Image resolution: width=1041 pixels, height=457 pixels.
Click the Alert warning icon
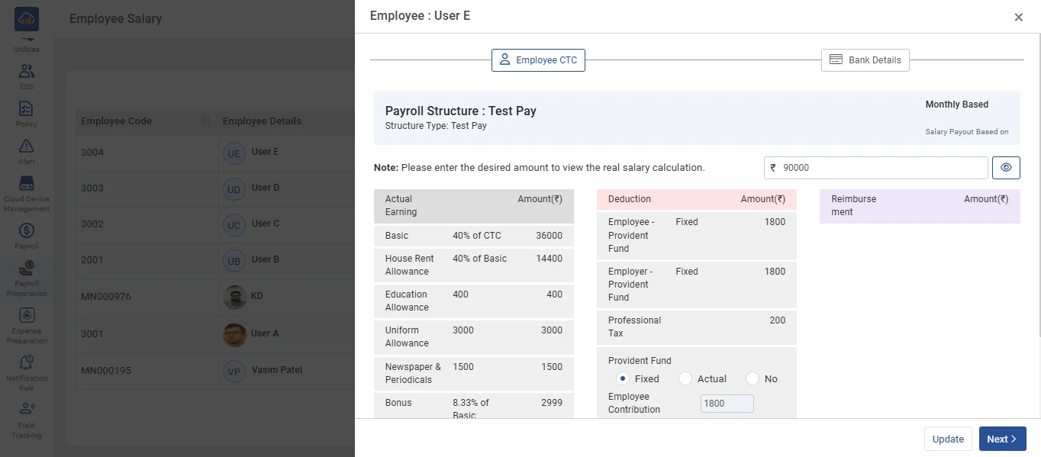pos(26,146)
